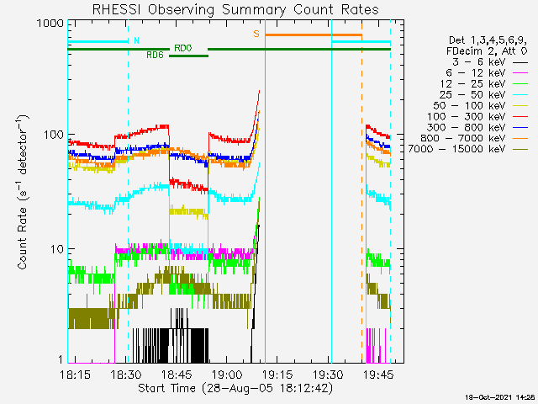Image resolution: width=538 pixels, height=404 pixels.
Task: Select the legend label 25 - 50 keV
Action: [472, 94]
